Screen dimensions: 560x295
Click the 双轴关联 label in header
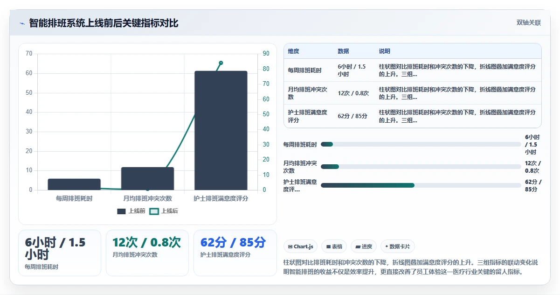click(529, 23)
